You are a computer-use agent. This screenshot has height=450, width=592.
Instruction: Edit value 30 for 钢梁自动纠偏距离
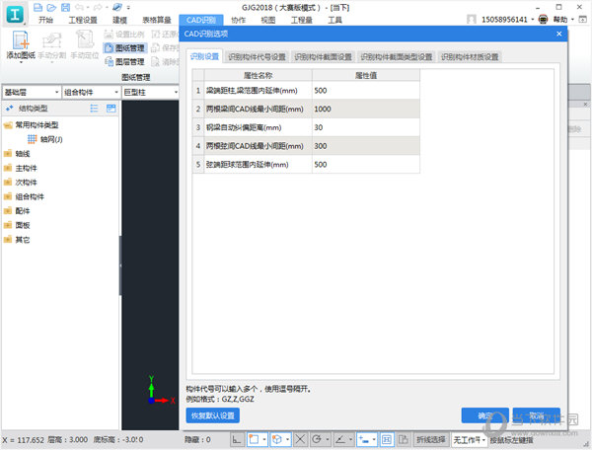[x=365, y=127]
